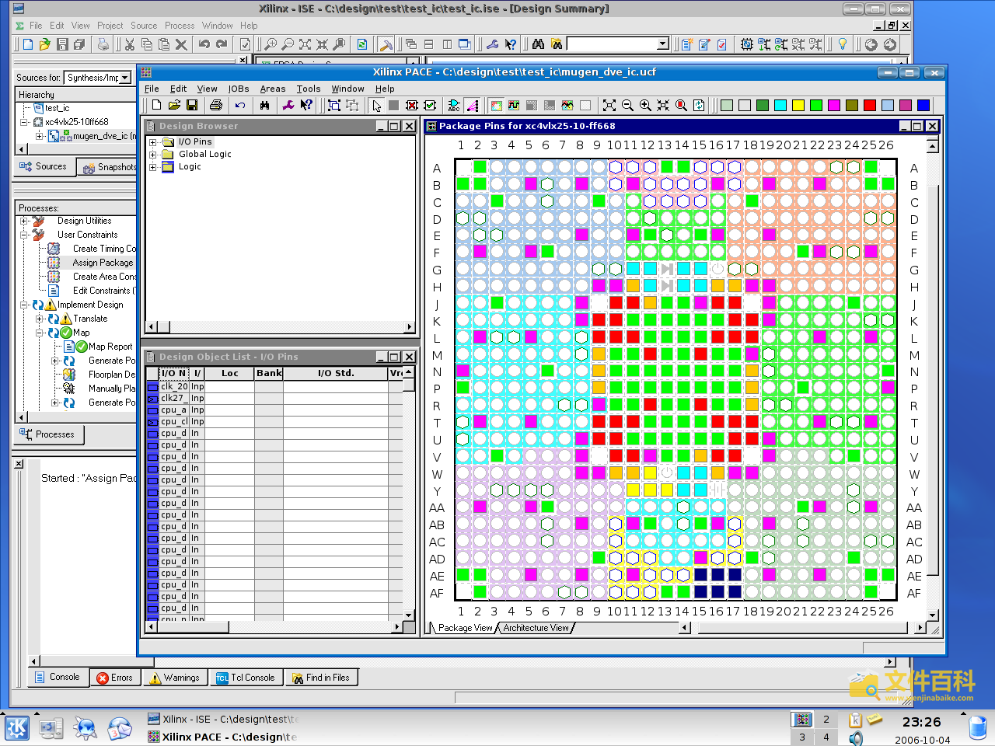Viewport: 995px width, 746px height.
Task: Expand the I/O Pins tree node
Action: pos(153,142)
